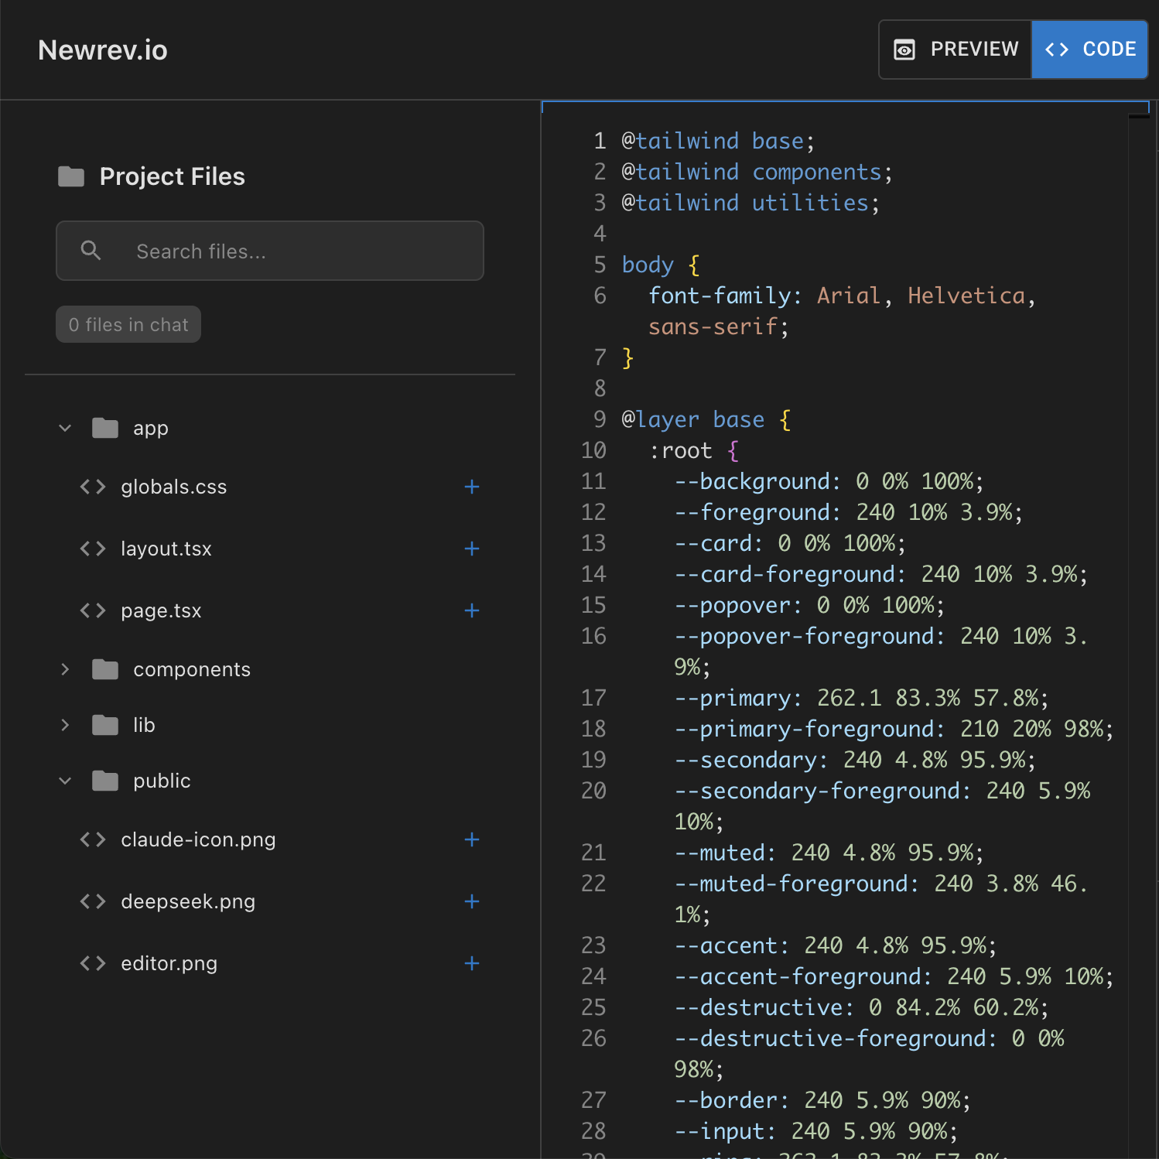This screenshot has width=1159, height=1159.
Task: Click the 'body {' code line
Action: pyautogui.click(x=661, y=265)
